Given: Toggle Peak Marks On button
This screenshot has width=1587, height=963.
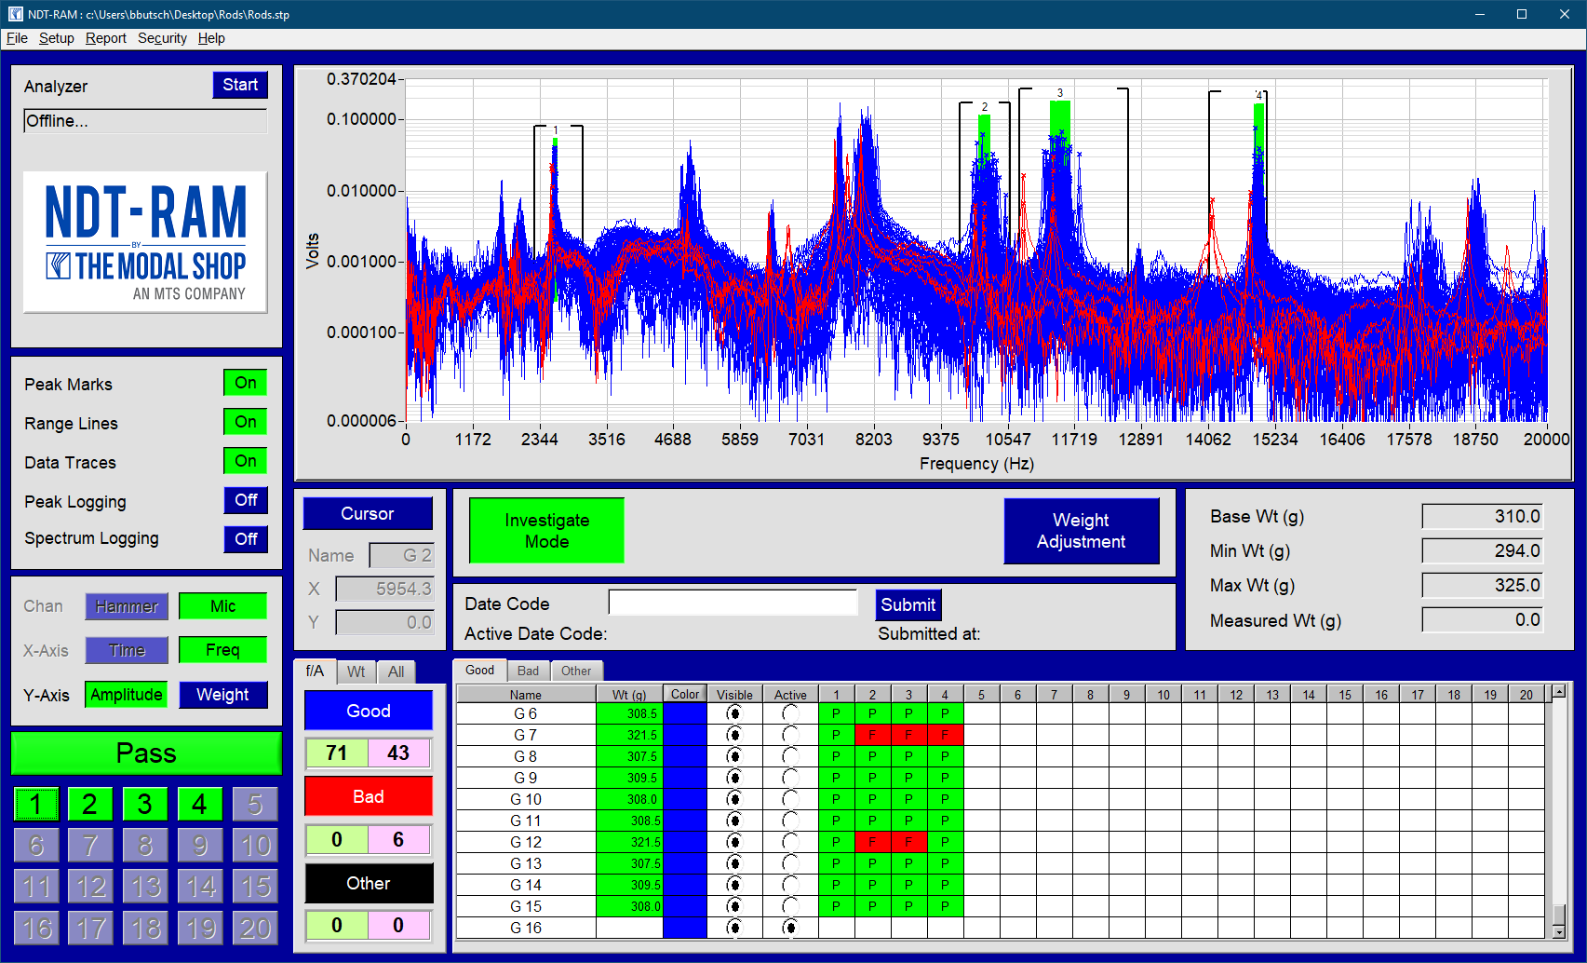Looking at the screenshot, I should pyautogui.click(x=245, y=383).
